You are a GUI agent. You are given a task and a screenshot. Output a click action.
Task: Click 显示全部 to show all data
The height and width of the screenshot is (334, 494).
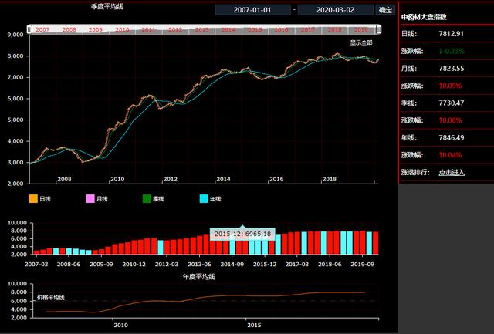pyautogui.click(x=360, y=43)
